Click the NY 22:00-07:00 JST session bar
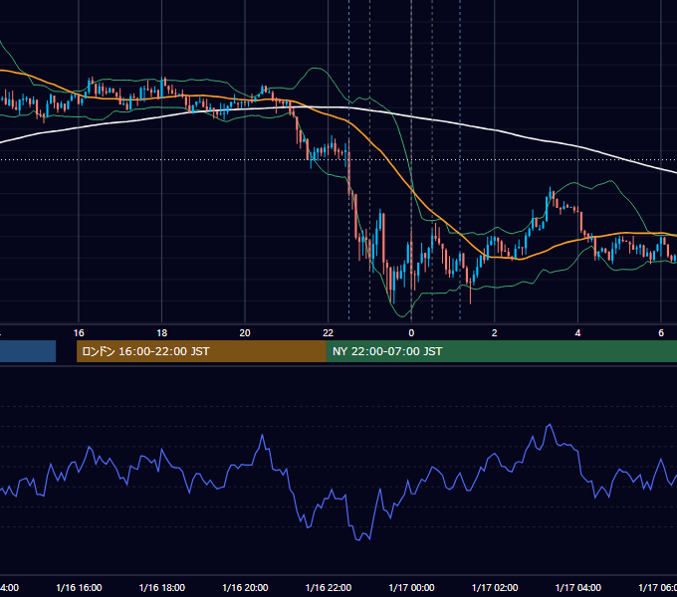The image size is (677, 597). [x=501, y=351]
